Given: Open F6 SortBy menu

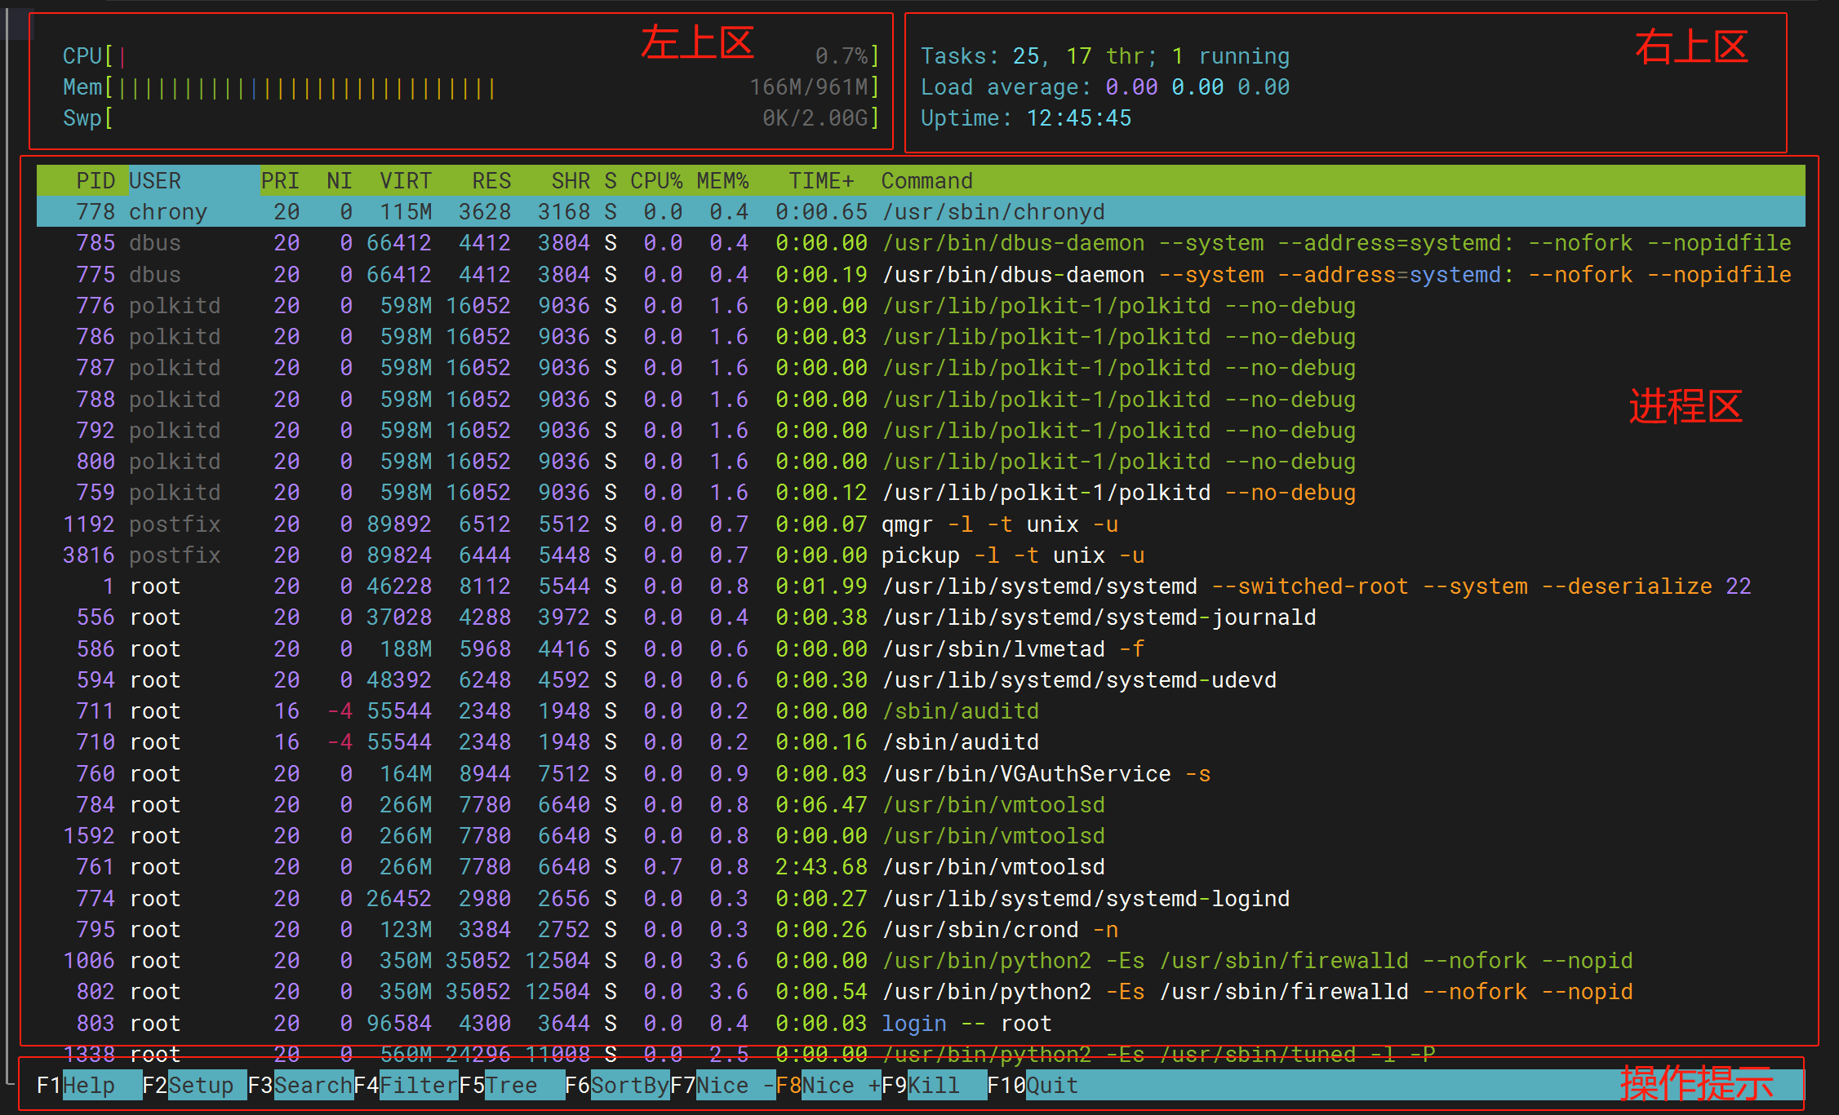Looking at the screenshot, I should [629, 1086].
